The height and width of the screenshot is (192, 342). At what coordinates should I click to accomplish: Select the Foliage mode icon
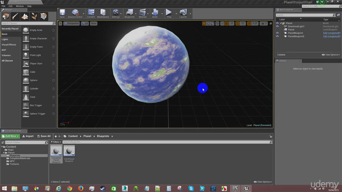click(34, 16)
